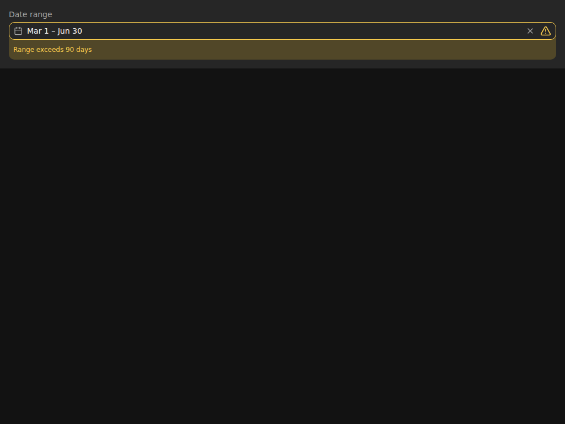Open the calendar icon in date field
This screenshot has width=565, height=424.
point(18,31)
